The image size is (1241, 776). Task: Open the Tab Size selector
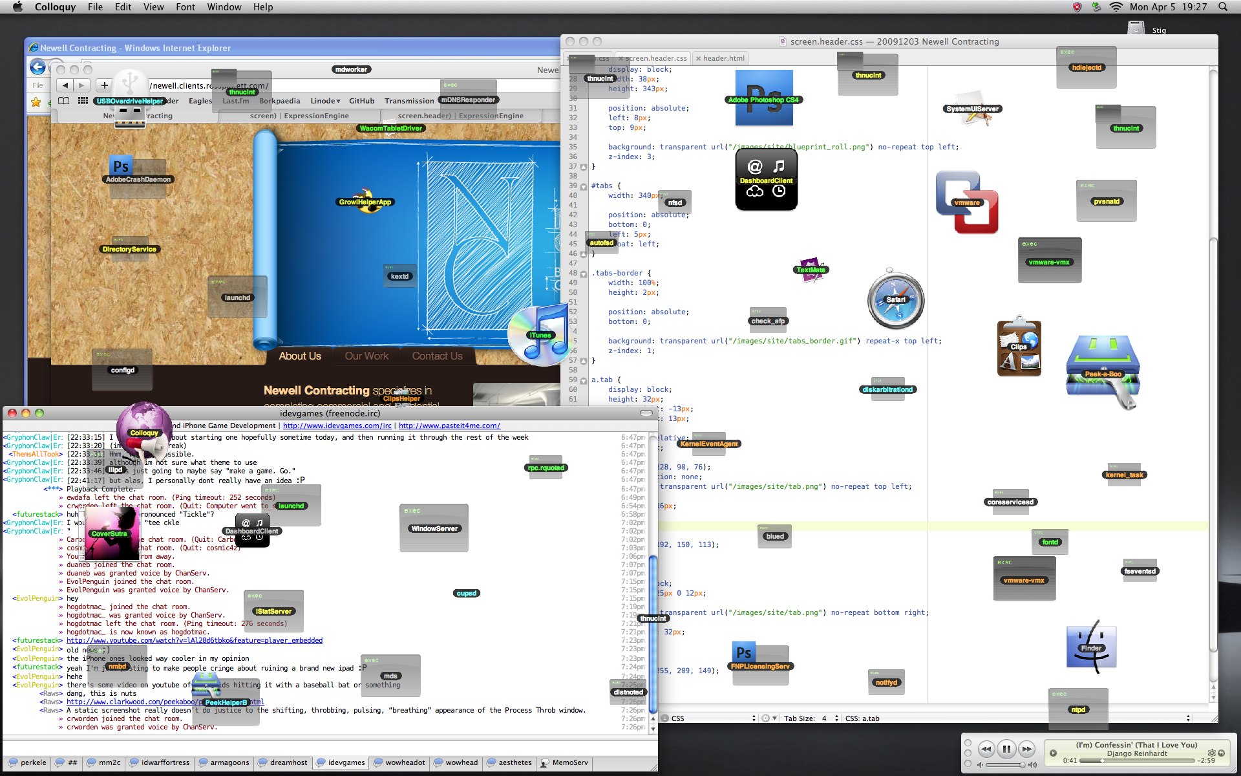(812, 718)
